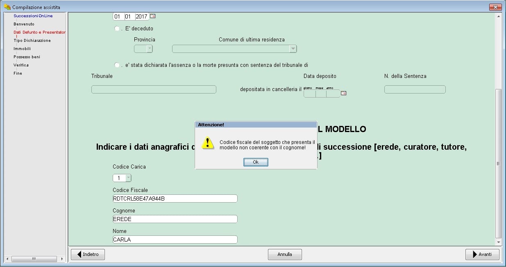
Task: Click the day field of top date
Action: tap(118, 17)
